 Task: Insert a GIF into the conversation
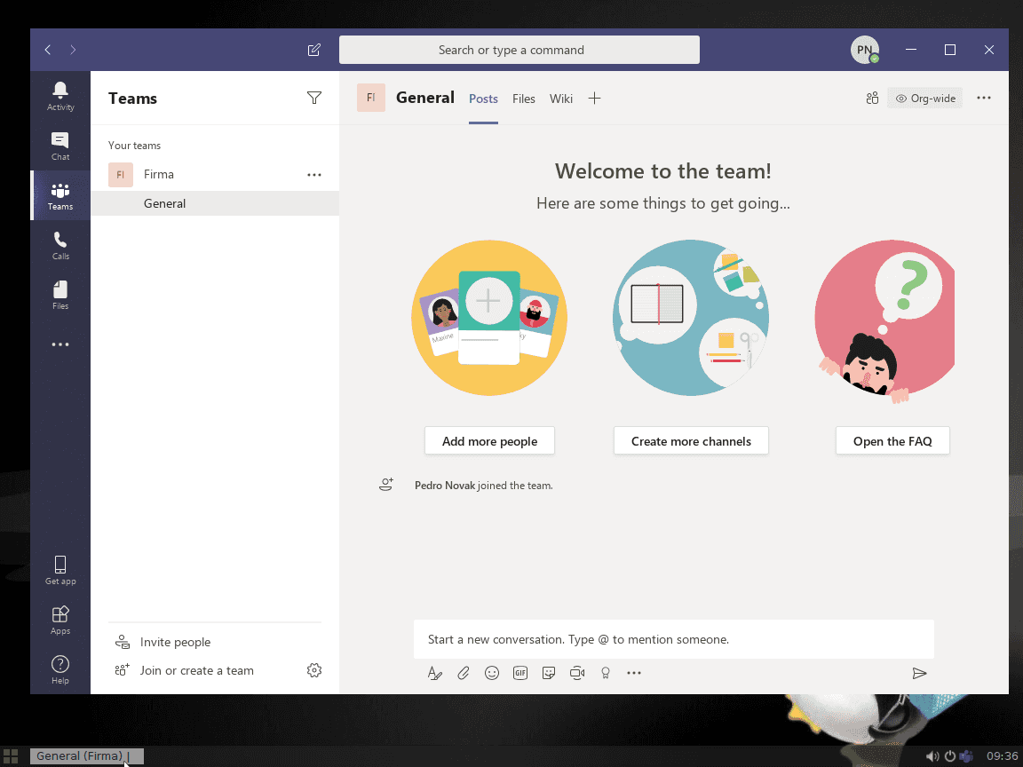[519, 673]
